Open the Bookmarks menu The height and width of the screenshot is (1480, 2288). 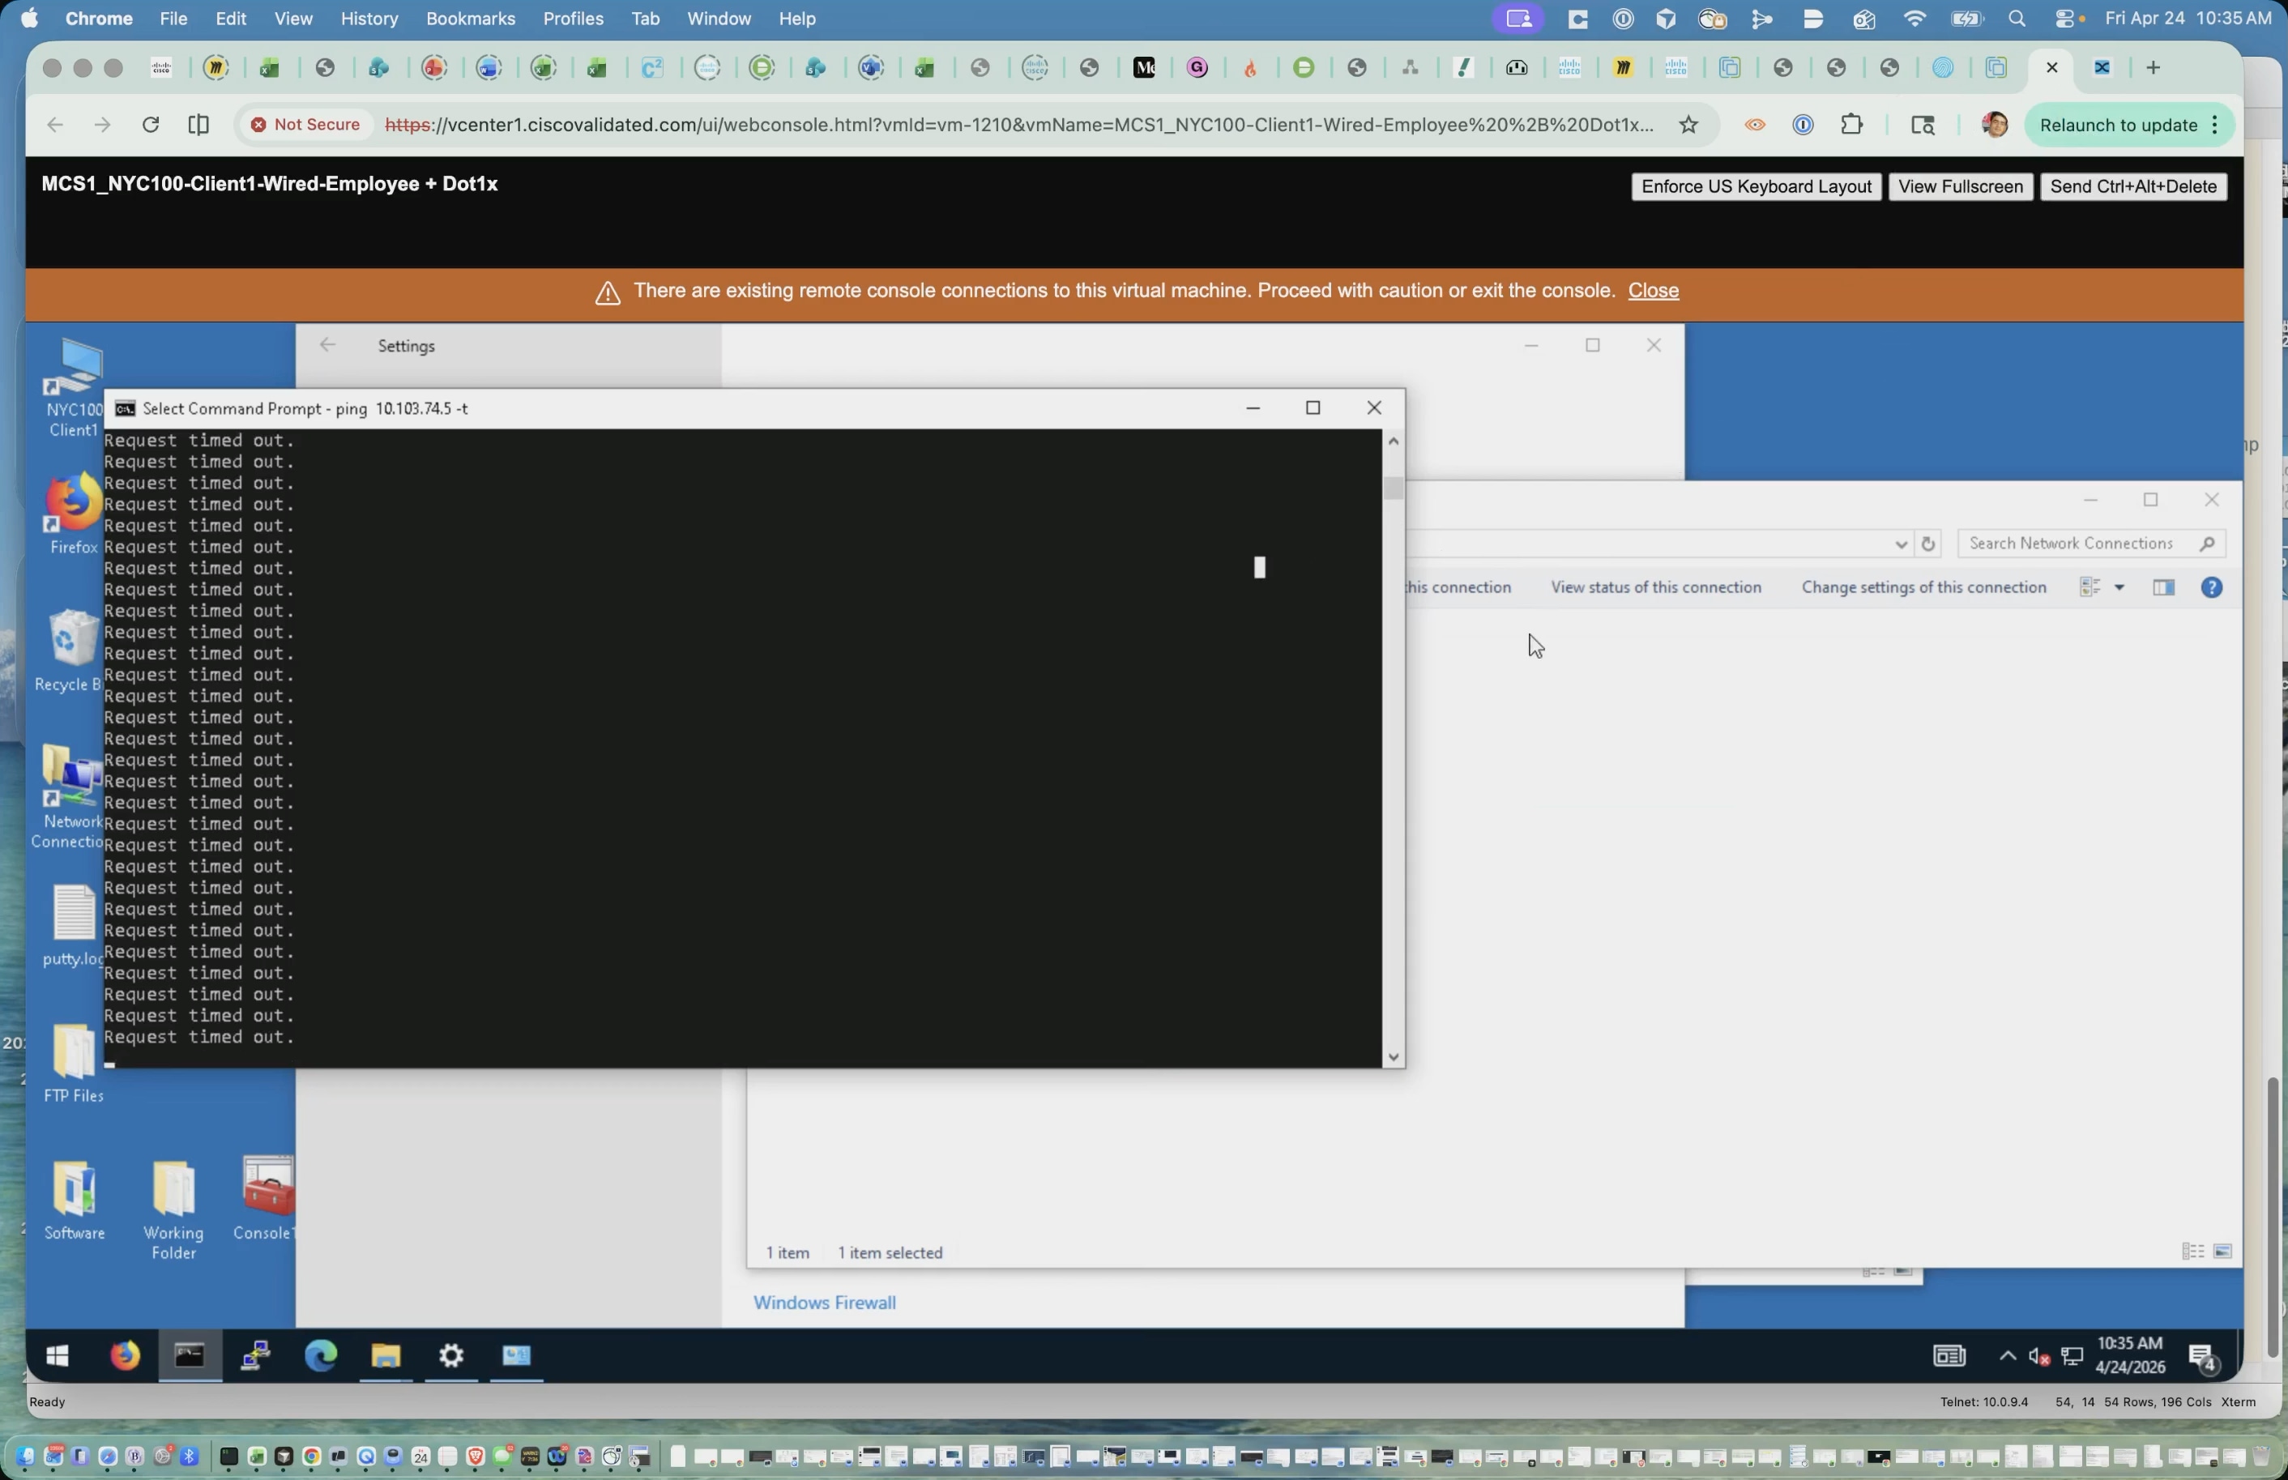[470, 19]
